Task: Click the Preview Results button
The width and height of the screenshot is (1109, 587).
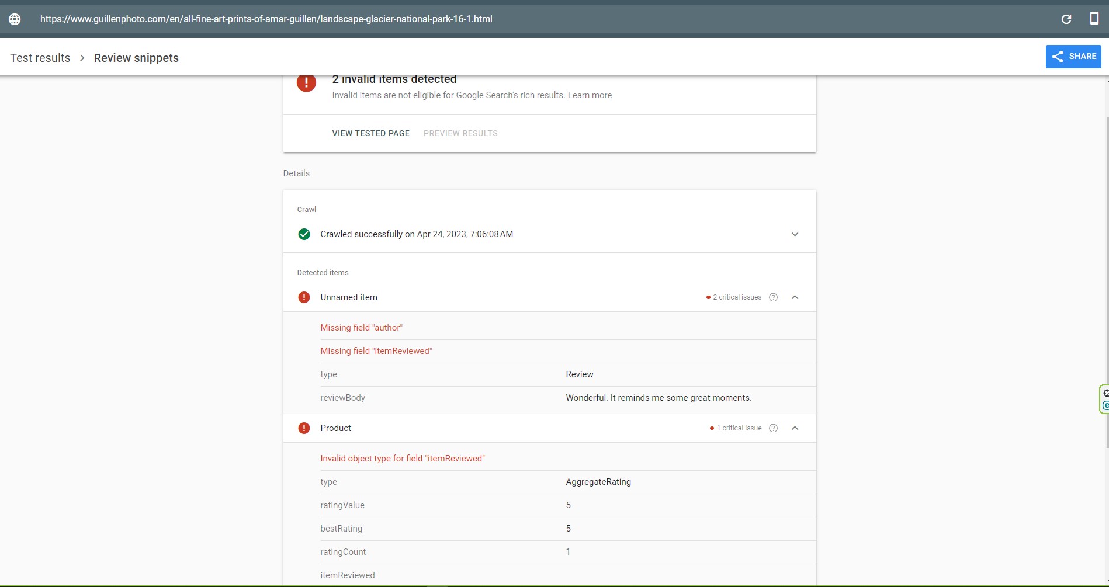Action: point(460,133)
